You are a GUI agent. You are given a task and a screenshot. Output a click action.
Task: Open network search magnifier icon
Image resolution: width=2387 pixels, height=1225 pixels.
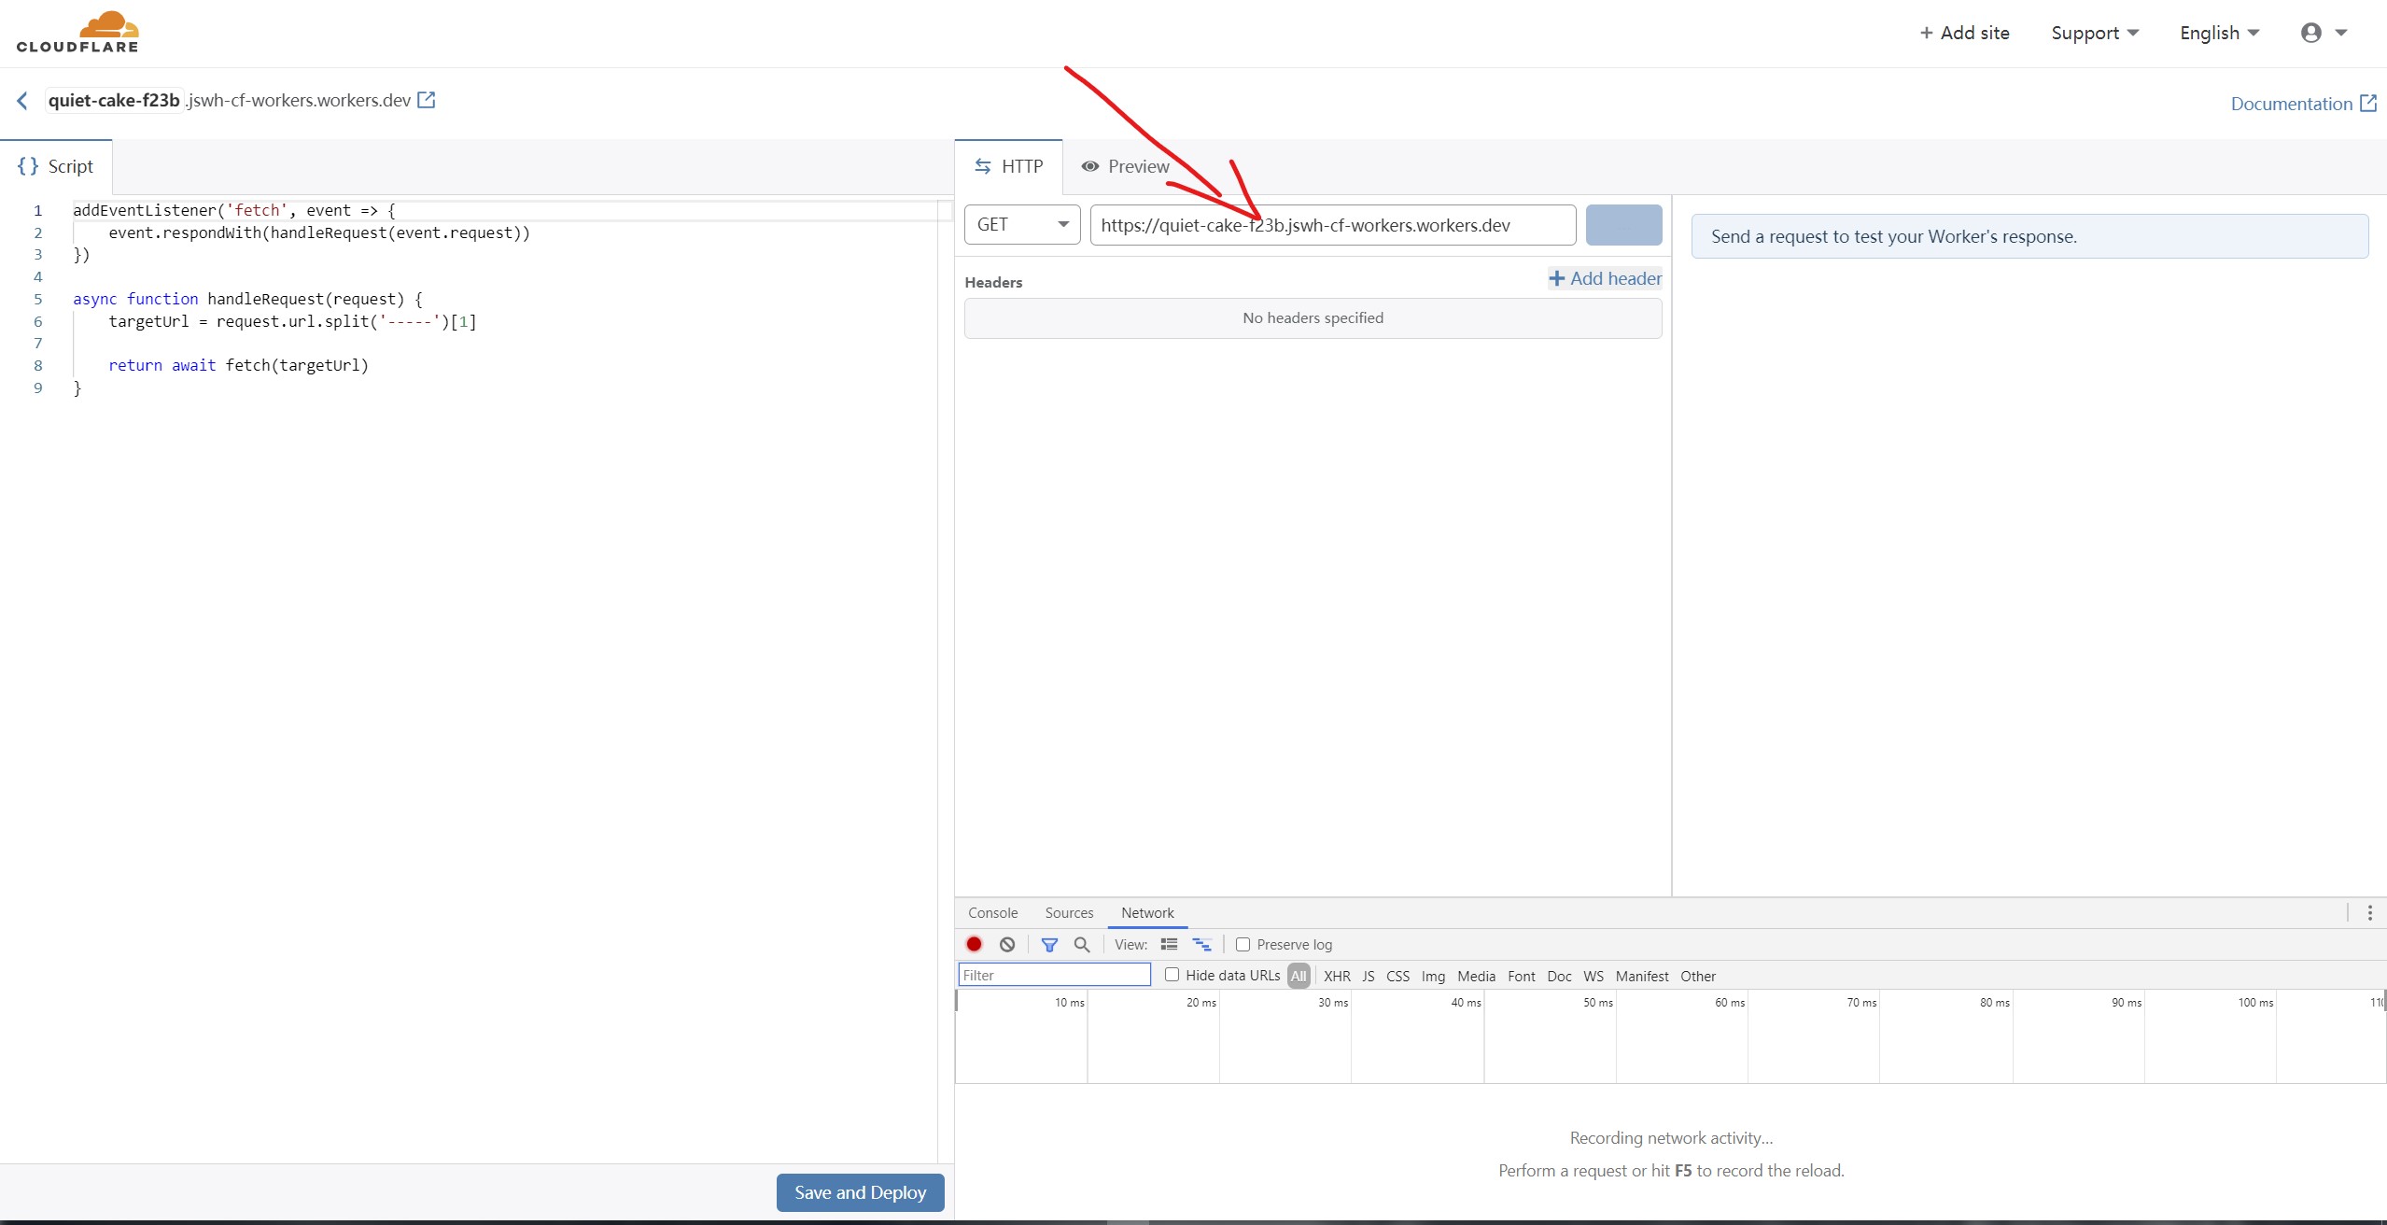(1082, 944)
